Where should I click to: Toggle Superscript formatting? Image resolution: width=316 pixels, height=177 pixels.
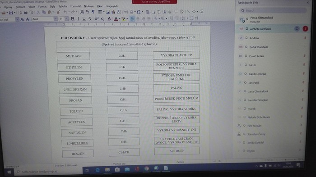click(97, 19)
